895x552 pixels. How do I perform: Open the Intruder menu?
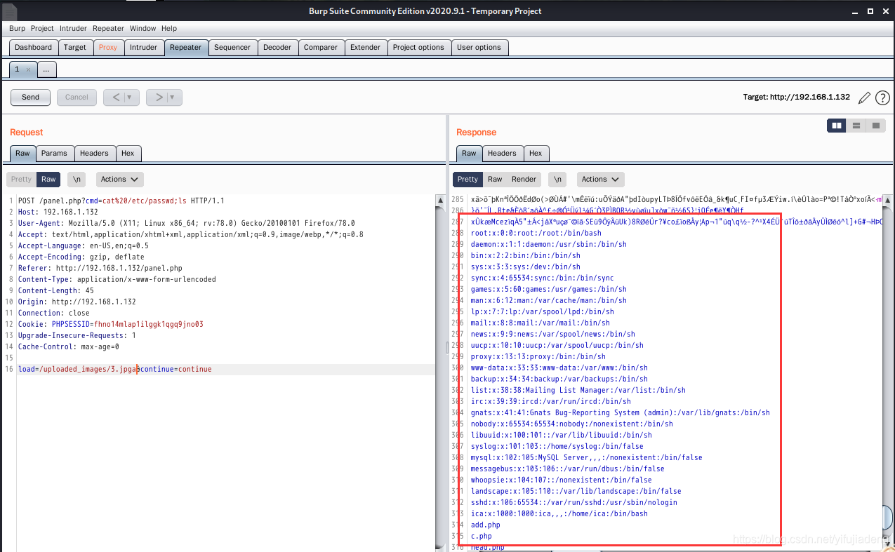73,29
